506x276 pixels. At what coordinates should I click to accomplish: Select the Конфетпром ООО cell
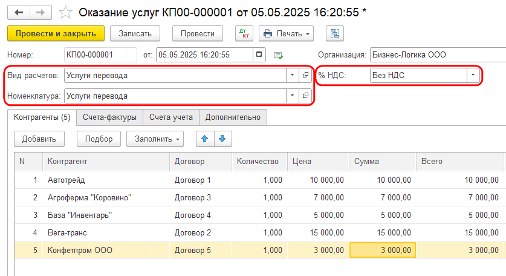[x=106, y=250]
